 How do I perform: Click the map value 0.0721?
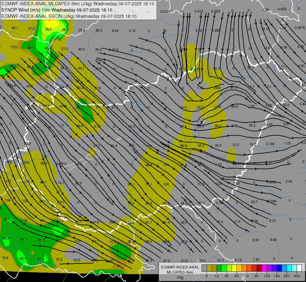tap(165, 12)
